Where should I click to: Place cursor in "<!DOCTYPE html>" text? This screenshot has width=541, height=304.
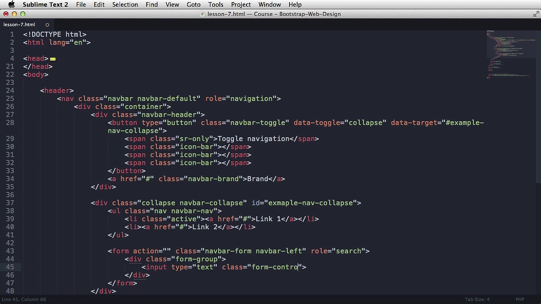point(55,35)
